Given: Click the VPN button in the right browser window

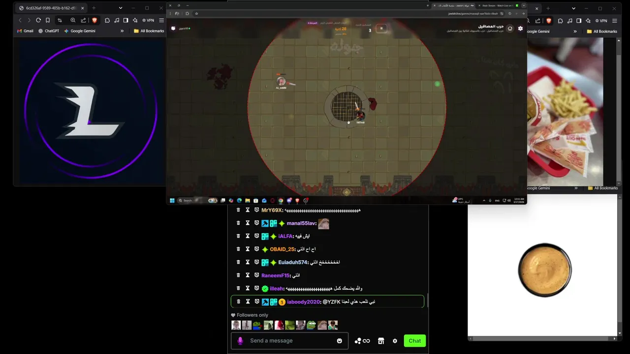Looking at the screenshot, I should click(600, 20).
